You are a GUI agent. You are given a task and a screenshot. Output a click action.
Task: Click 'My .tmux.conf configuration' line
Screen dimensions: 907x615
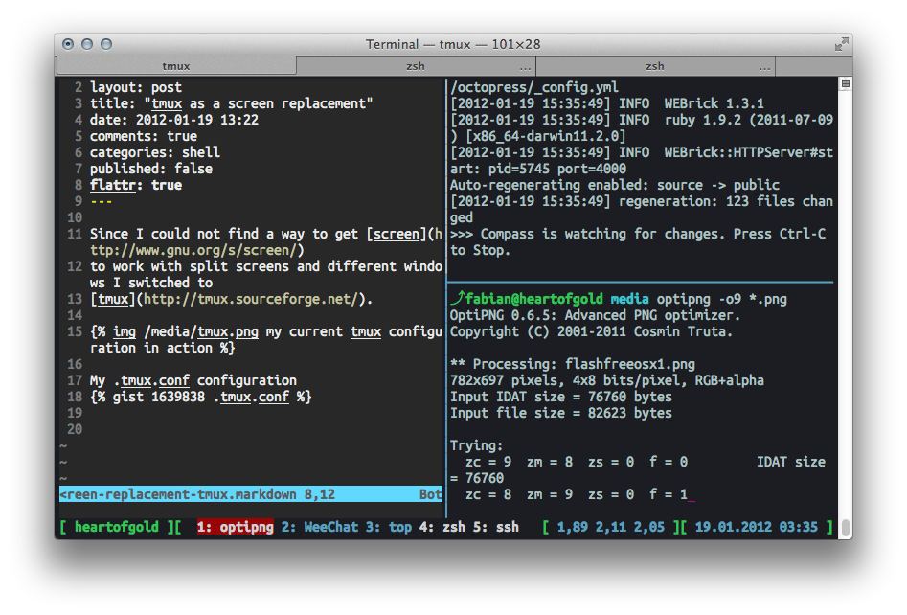click(193, 380)
